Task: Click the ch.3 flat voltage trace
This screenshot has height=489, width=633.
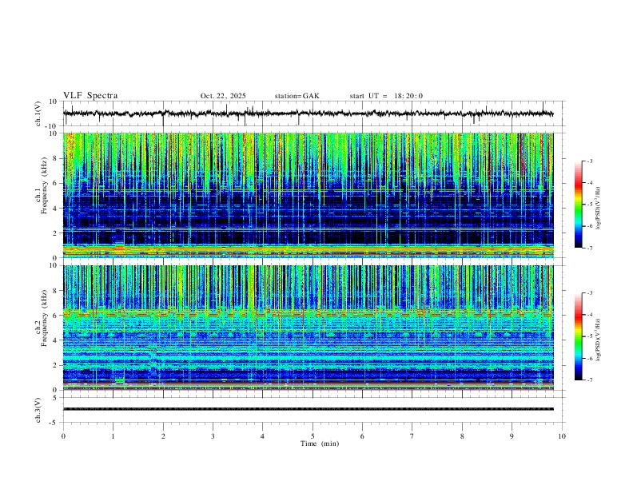Action: click(x=308, y=409)
